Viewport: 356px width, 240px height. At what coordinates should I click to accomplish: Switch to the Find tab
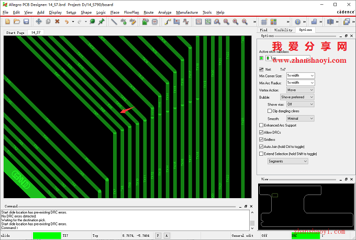(263, 30)
